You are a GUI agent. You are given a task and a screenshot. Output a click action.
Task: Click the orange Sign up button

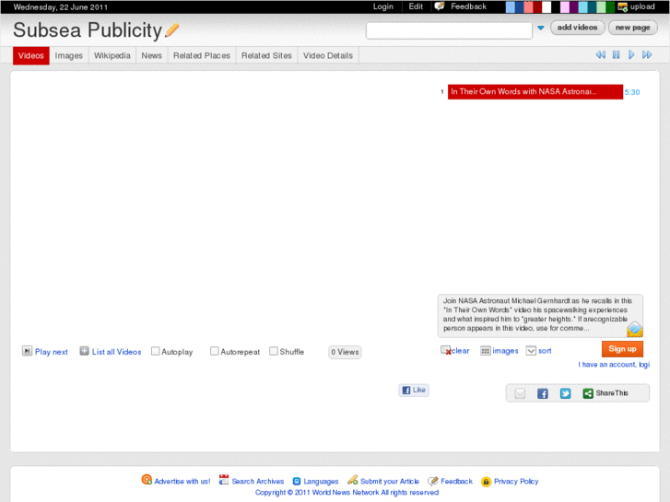(622, 348)
